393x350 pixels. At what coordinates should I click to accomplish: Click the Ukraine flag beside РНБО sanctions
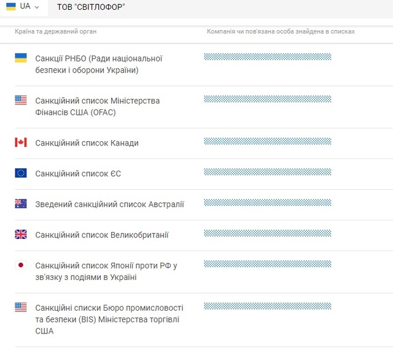click(x=21, y=58)
